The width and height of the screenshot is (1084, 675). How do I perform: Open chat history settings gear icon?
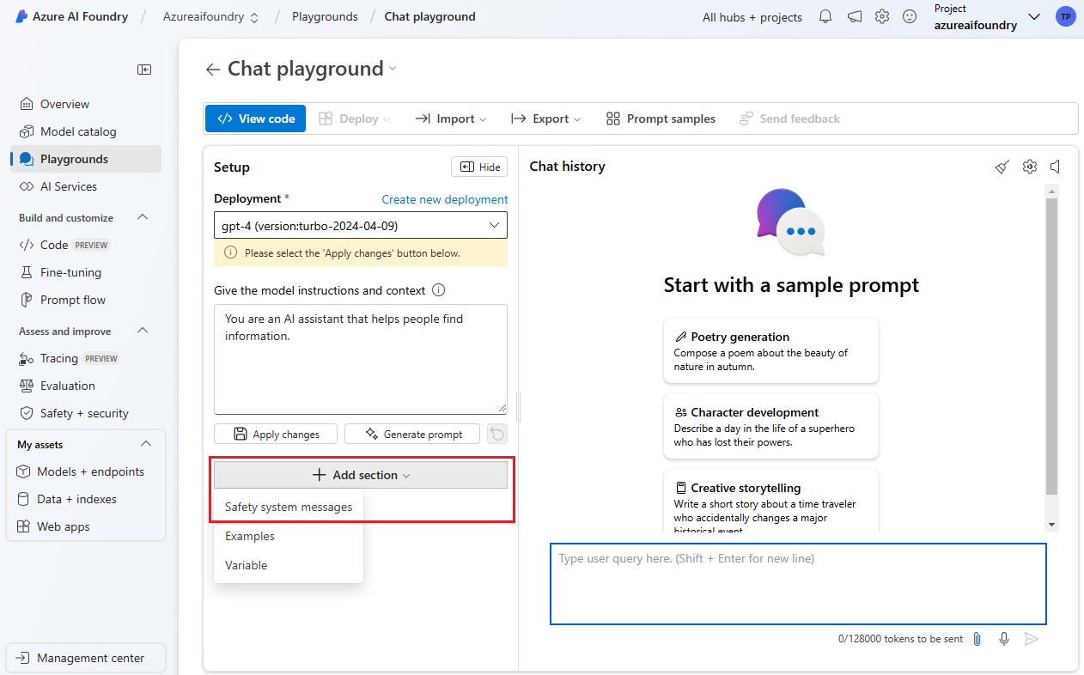(x=1030, y=167)
